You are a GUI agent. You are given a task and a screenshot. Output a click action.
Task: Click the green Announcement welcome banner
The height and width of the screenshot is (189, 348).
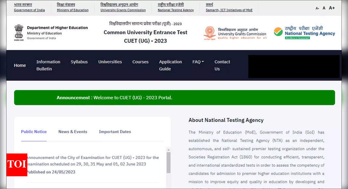pos(174,97)
